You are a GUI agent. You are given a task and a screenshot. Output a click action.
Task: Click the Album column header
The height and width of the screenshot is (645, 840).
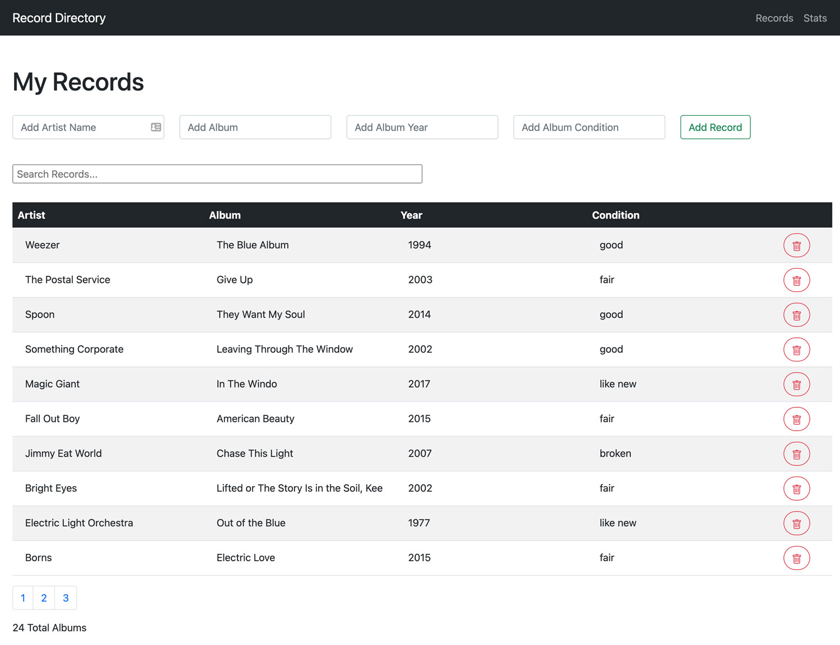(x=225, y=215)
